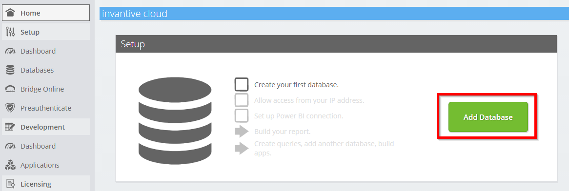
Task: Click the green Add Database button
Action: (488, 117)
